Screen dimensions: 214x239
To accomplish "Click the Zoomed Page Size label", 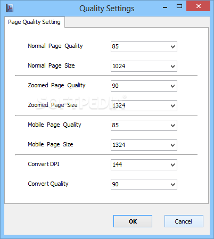I will click(53, 105).
